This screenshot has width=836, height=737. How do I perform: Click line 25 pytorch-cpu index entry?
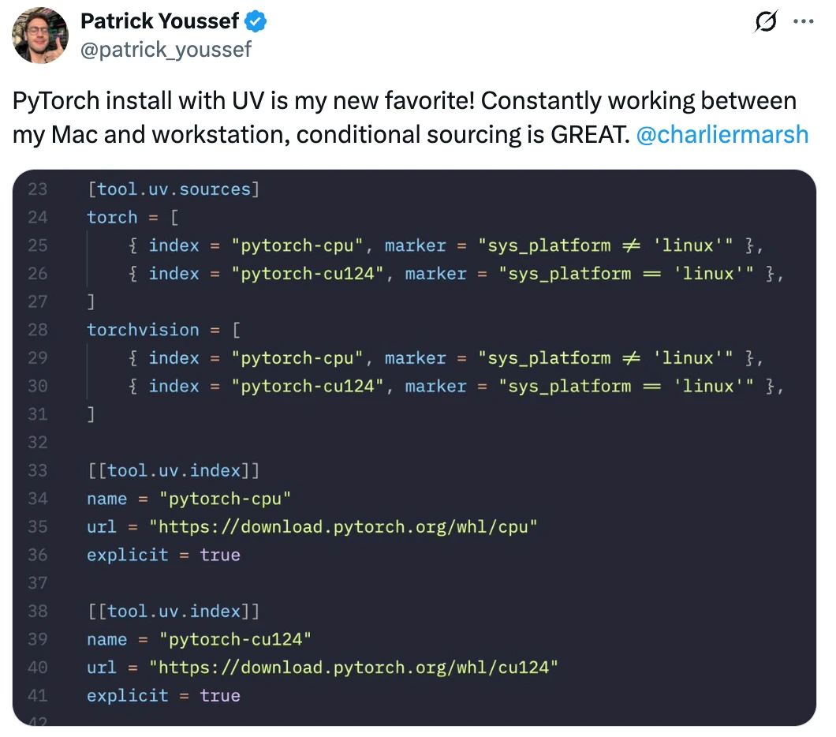tap(446, 246)
